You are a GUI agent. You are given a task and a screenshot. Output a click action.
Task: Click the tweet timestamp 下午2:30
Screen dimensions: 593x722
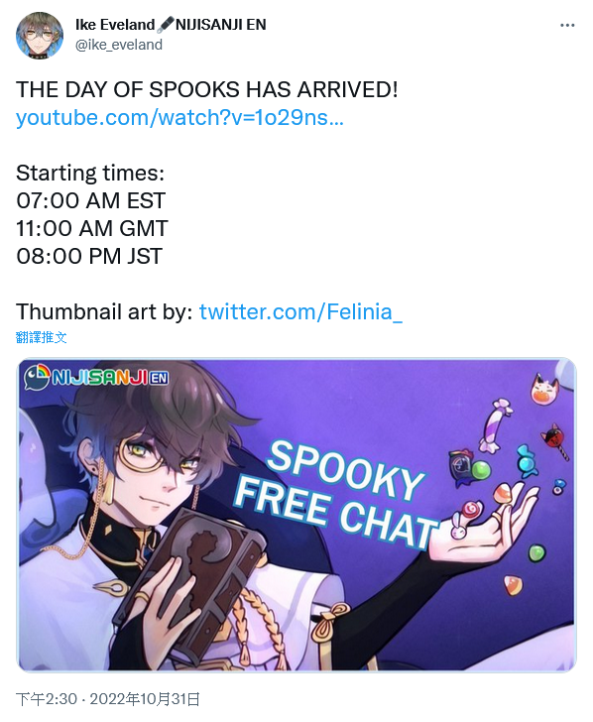(46, 699)
